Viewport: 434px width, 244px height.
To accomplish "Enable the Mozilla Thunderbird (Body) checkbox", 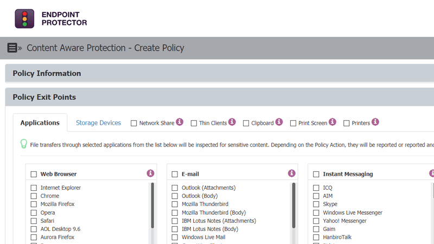I will [175, 213].
